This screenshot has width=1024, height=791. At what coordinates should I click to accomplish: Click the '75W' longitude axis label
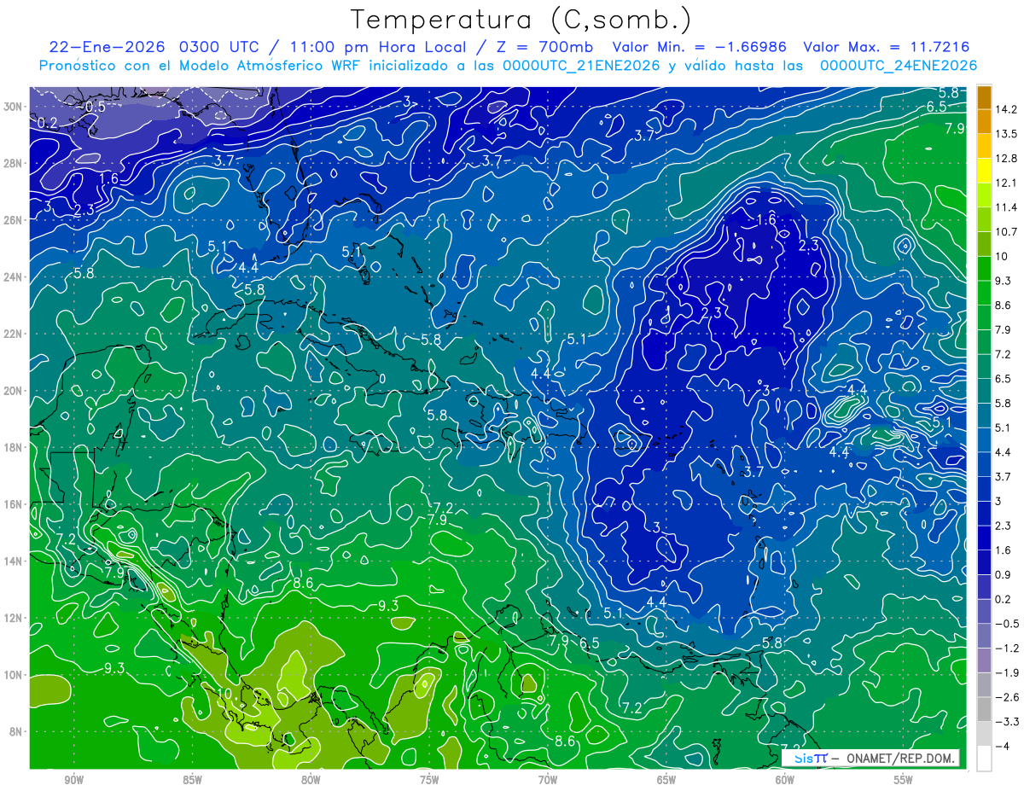pyautogui.click(x=429, y=780)
